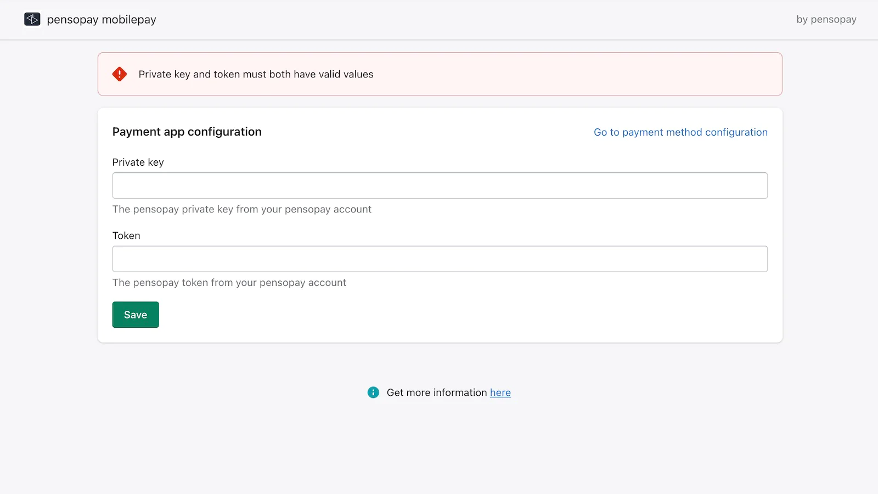Viewport: 878px width, 494px height.
Task: Click the 'Get more information' text
Action: (437, 392)
